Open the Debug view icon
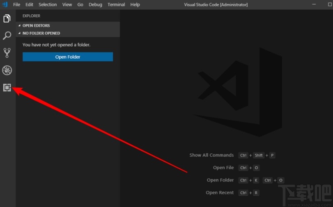333x207 pixels. [x=7, y=70]
